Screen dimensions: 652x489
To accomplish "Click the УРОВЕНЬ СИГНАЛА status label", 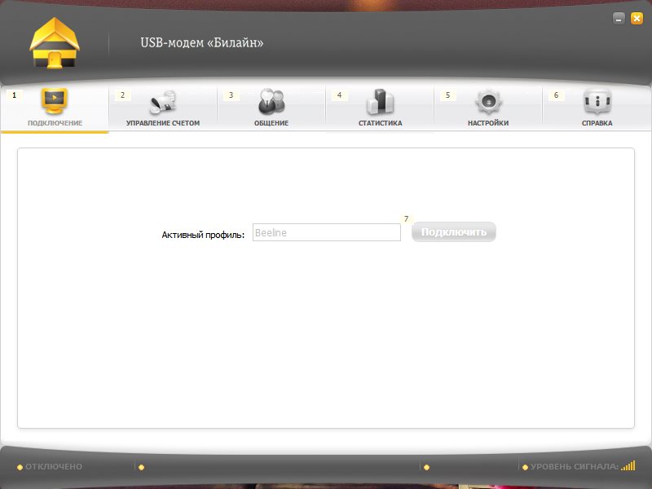I will click(574, 467).
